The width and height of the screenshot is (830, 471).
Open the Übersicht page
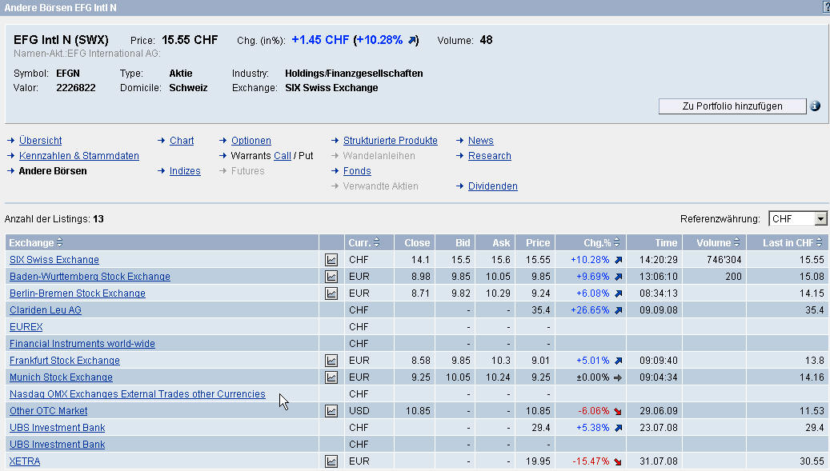(x=40, y=141)
